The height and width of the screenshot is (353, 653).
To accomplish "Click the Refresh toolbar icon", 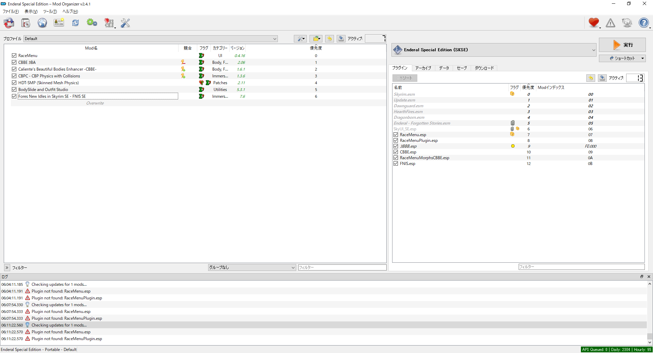I will [x=76, y=23].
